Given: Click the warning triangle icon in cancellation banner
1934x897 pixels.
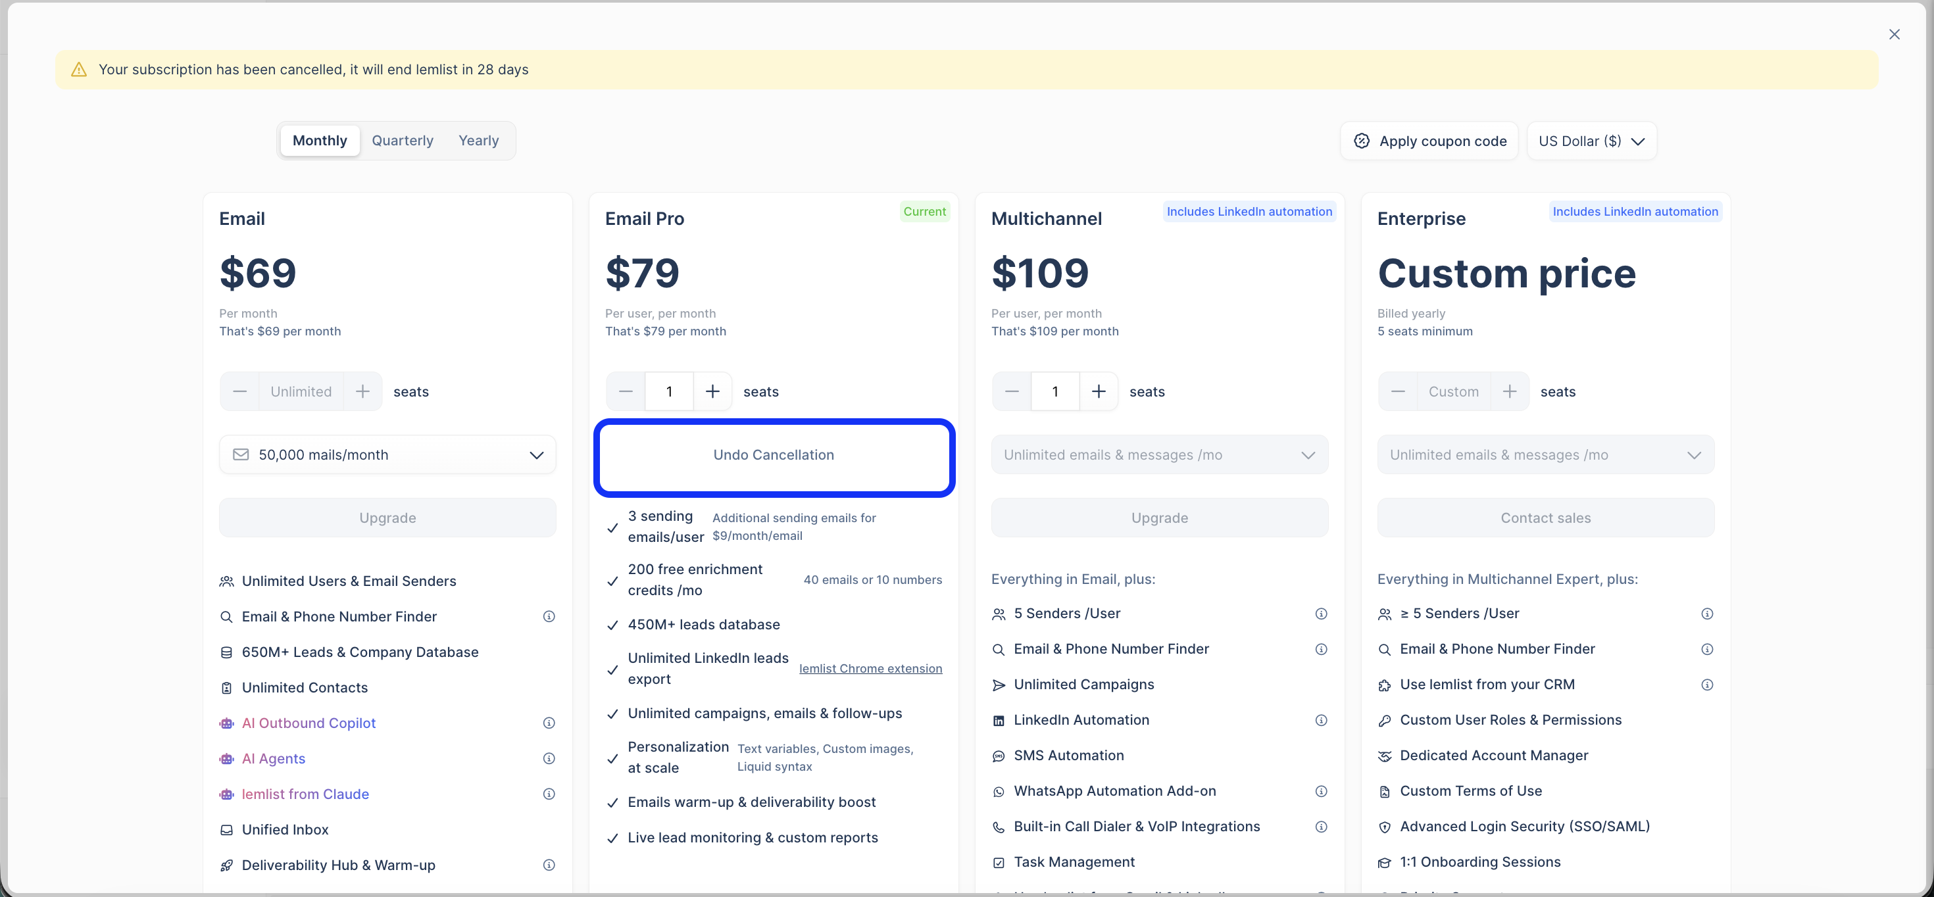Looking at the screenshot, I should (x=79, y=70).
